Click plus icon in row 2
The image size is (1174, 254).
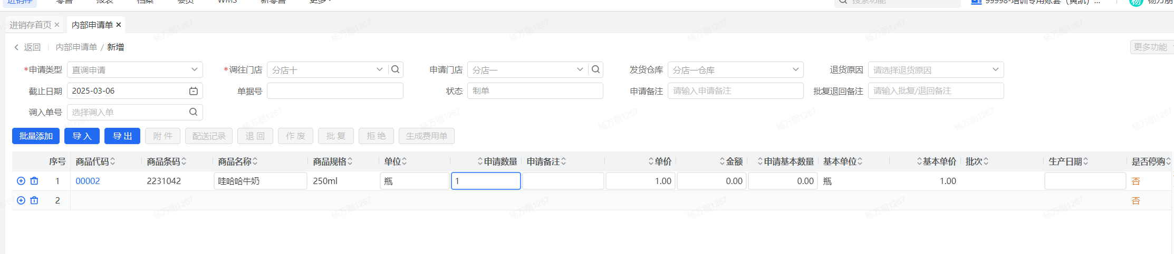pos(21,200)
